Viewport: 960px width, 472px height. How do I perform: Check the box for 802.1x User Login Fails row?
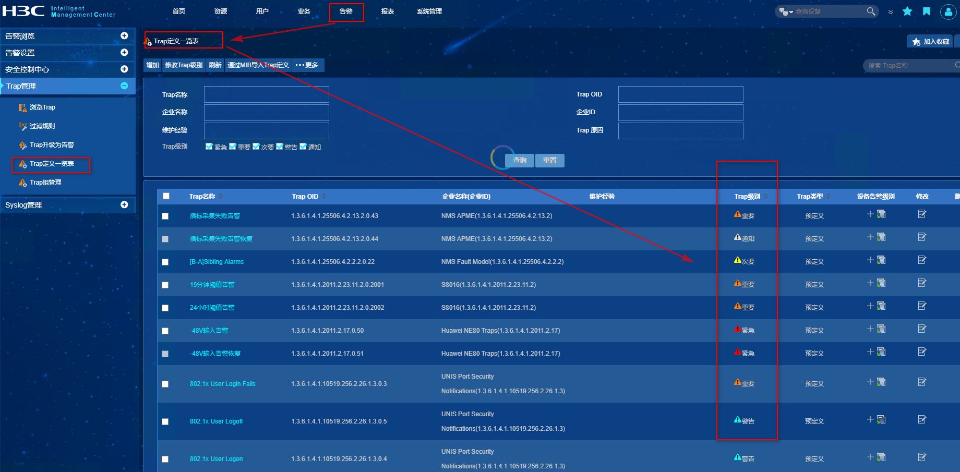coord(165,384)
